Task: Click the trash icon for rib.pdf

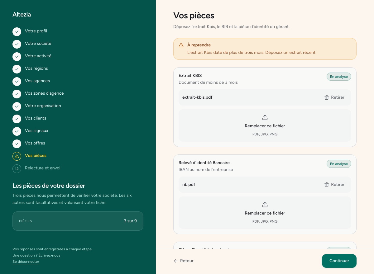Action: pos(327,185)
